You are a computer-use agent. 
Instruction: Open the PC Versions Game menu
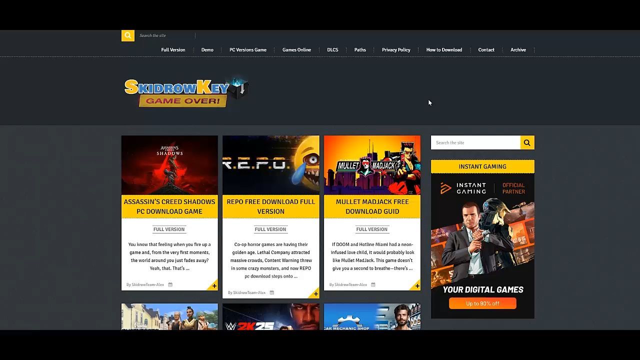[x=248, y=49]
